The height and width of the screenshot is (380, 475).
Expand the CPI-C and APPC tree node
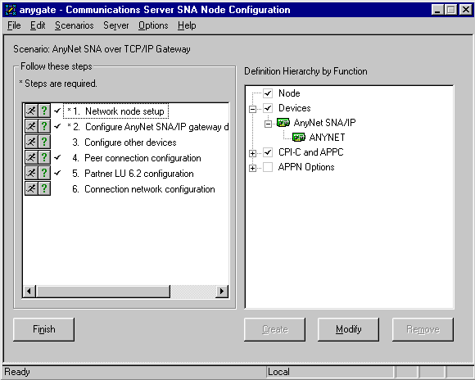click(x=252, y=153)
